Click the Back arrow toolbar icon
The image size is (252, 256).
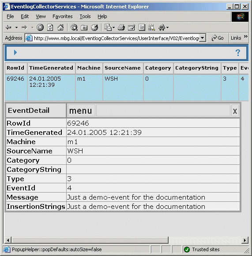point(8,27)
